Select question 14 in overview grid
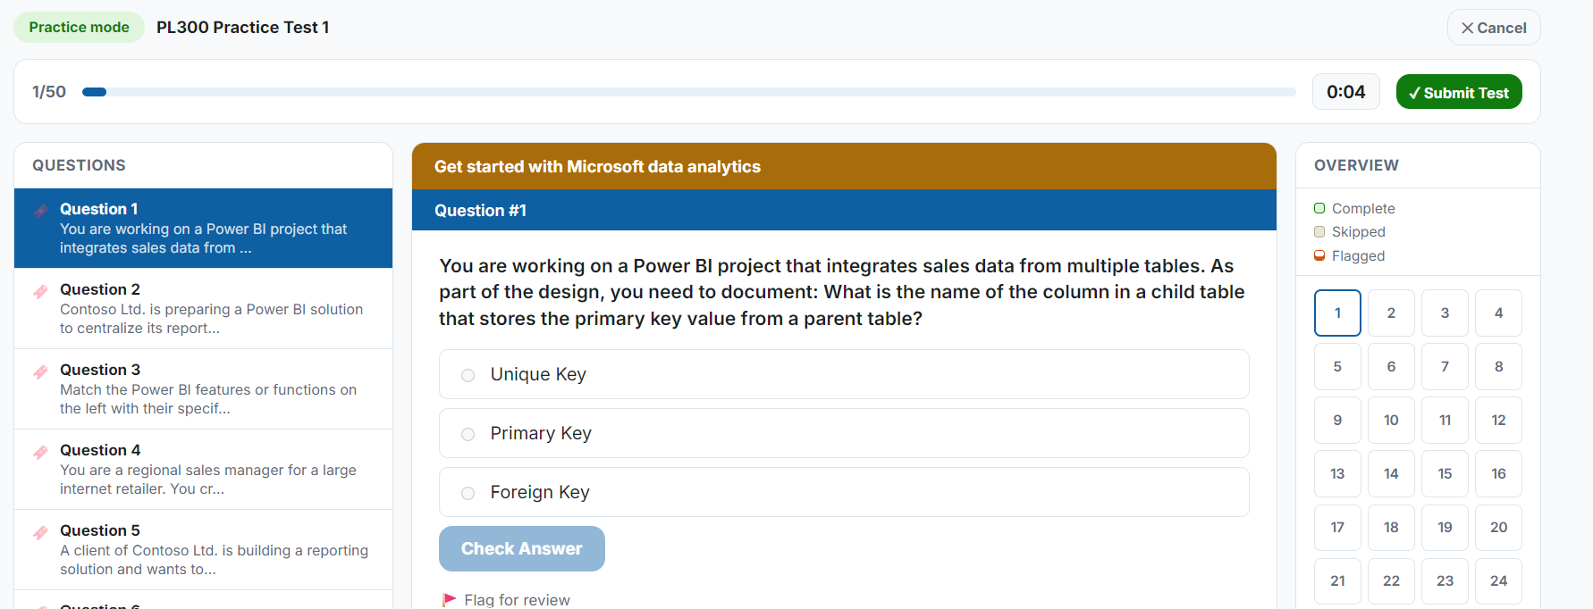Viewport: 1593px width, 609px height. pyautogui.click(x=1391, y=473)
